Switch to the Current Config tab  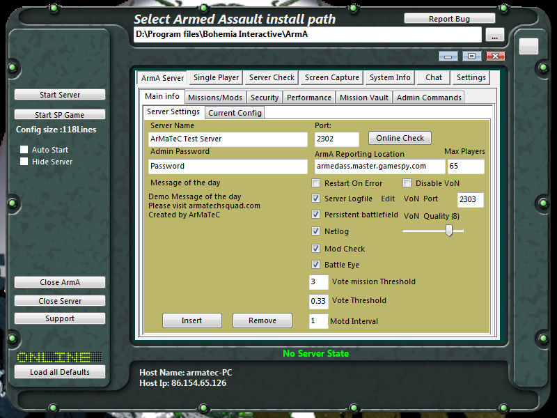pyautogui.click(x=235, y=113)
